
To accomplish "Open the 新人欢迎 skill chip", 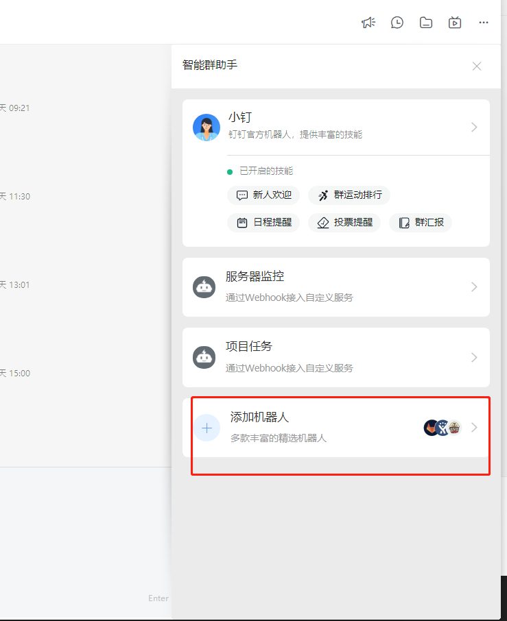I will [x=263, y=195].
